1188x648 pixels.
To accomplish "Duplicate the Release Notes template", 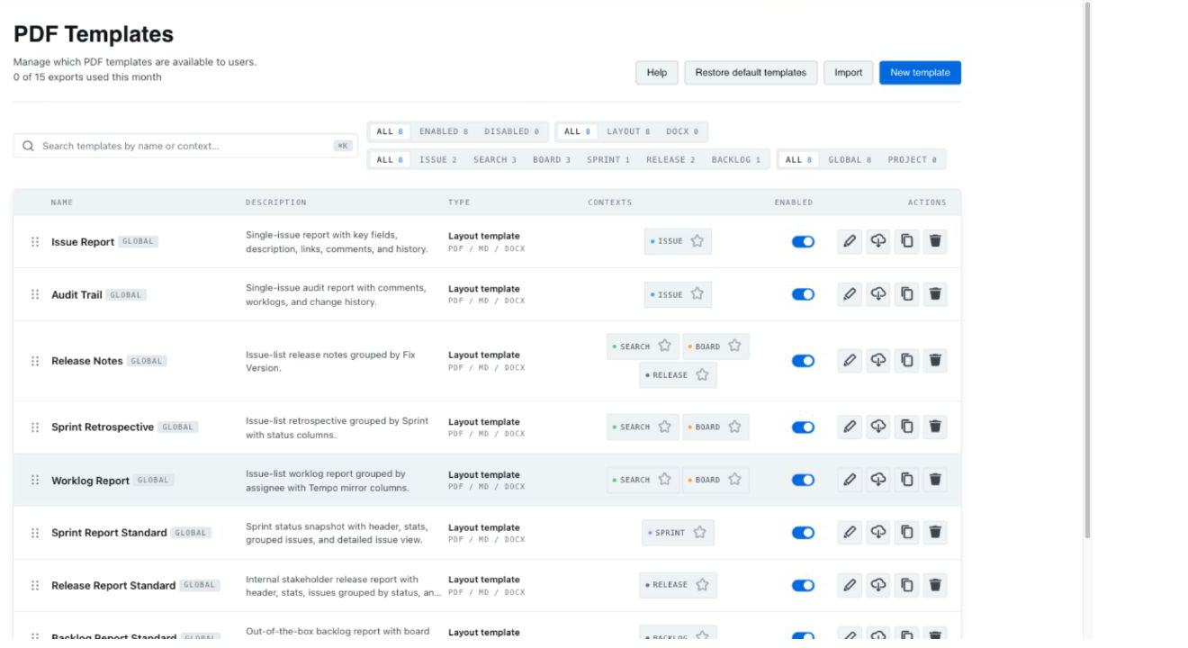I will [907, 361].
